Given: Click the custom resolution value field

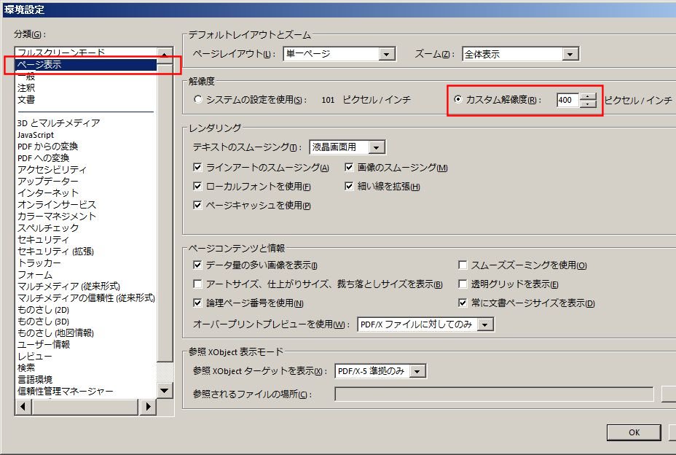Looking at the screenshot, I should pos(567,100).
